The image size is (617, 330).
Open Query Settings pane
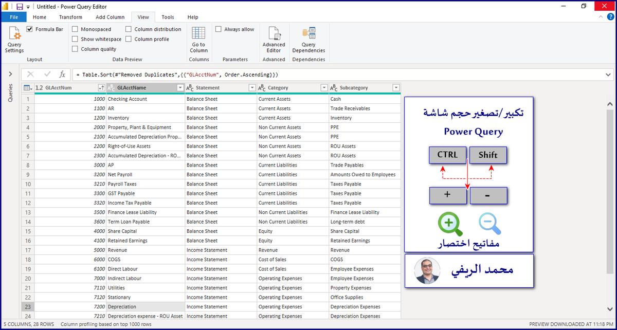tap(14, 40)
